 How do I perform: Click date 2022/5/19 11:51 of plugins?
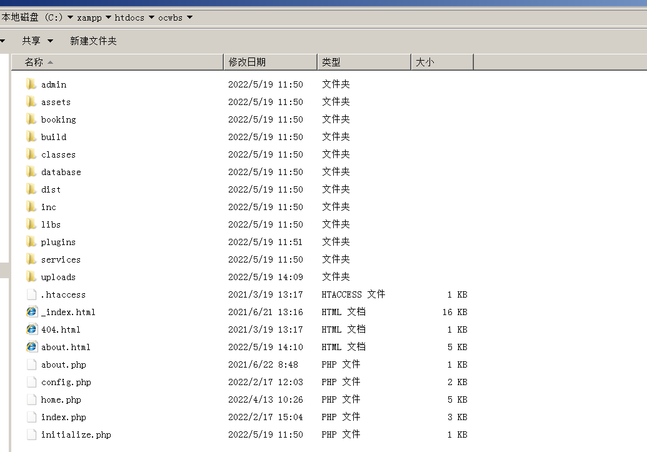point(265,242)
